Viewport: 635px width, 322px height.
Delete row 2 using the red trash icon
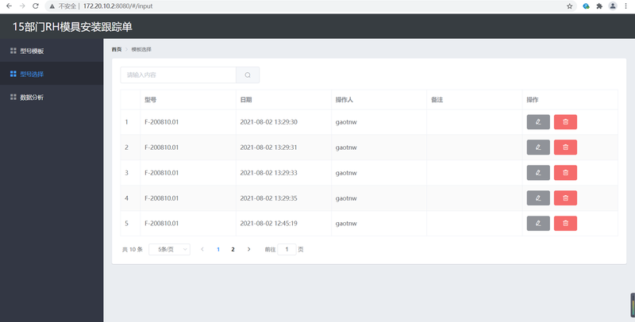(x=565, y=148)
